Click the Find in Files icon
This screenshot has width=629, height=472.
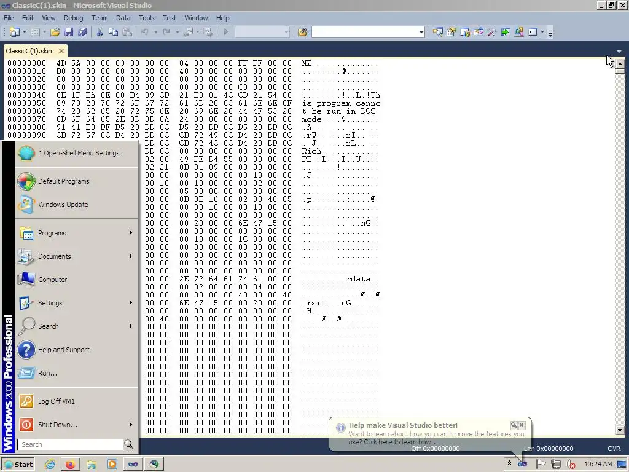(302, 32)
